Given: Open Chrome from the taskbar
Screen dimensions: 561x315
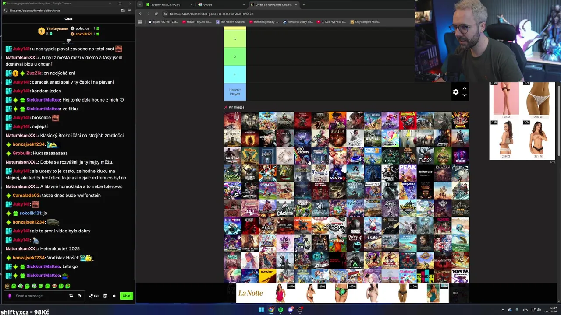Looking at the screenshot, I should pyautogui.click(x=271, y=310).
